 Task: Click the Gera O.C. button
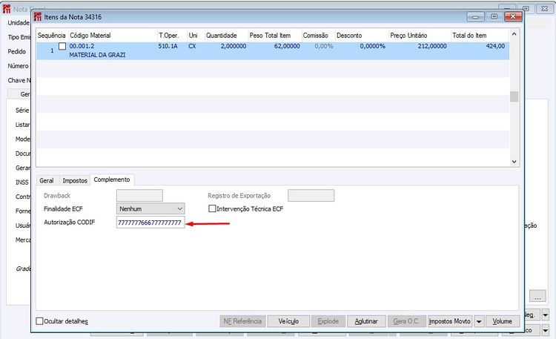(x=406, y=321)
